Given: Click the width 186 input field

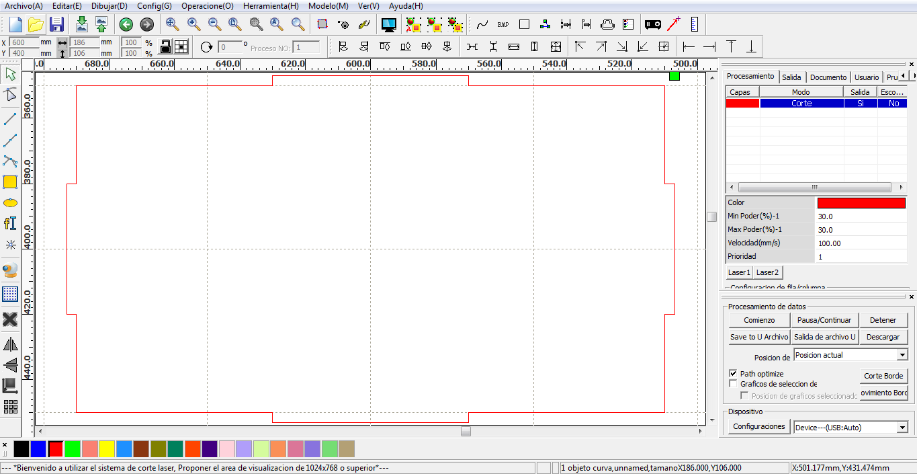Looking at the screenshot, I should click(85, 42).
